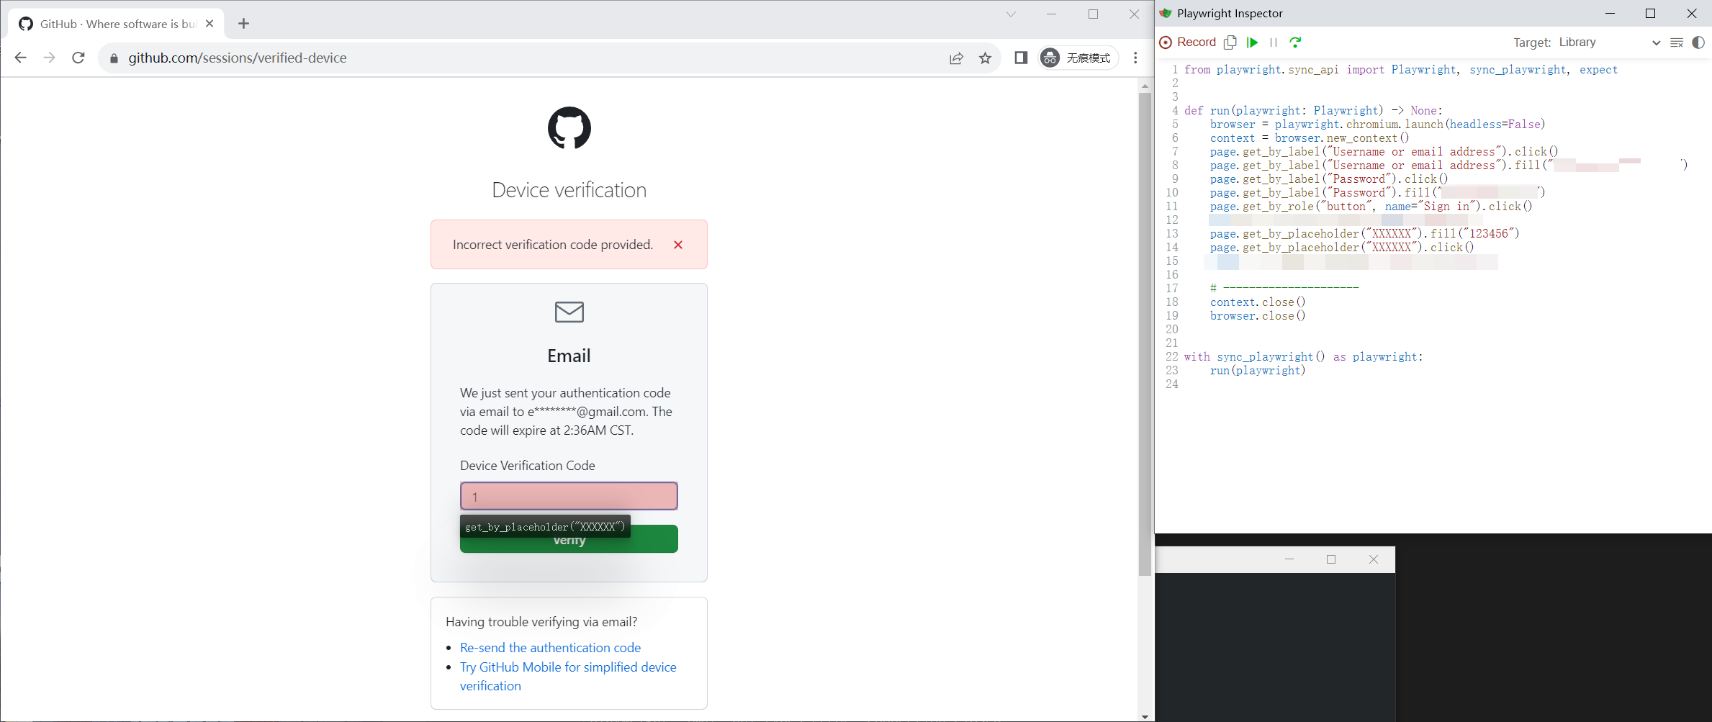Step over the next Playwright action
The width and height of the screenshot is (1712, 722).
tap(1295, 42)
